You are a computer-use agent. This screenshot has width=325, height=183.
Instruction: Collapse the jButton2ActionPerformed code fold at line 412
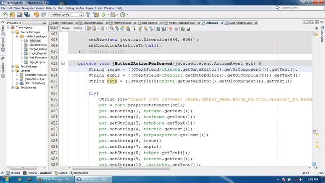[x=63, y=63]
